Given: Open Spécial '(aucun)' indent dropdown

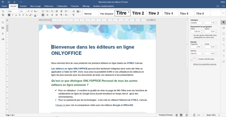Looking at the screenshot, I should pos(197,54).
